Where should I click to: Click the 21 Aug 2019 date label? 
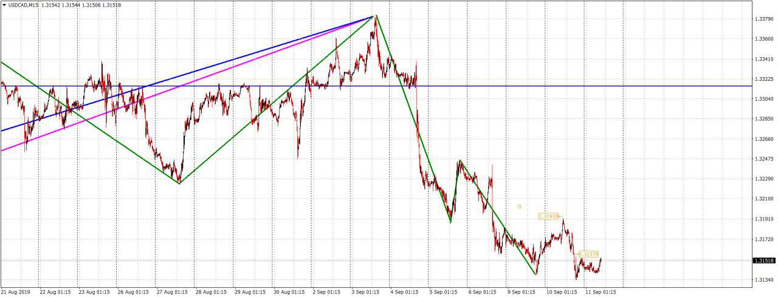click(x=15, y=292)
